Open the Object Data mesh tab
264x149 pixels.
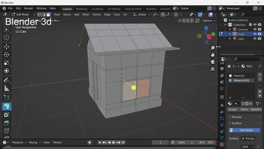click(x=222, y=138)
